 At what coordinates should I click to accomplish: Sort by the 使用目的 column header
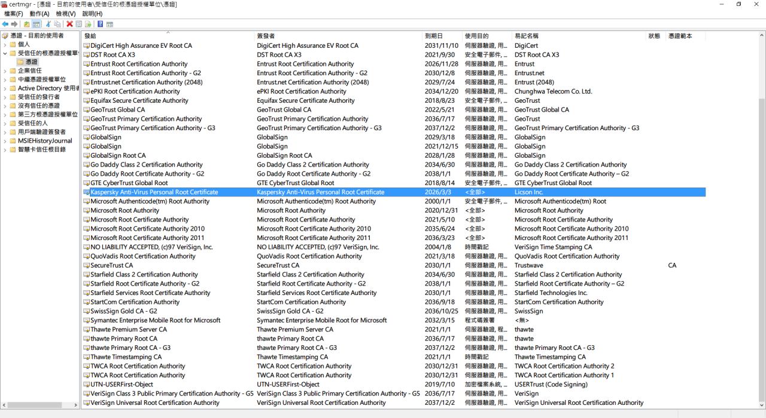click(x=487, y=36)
